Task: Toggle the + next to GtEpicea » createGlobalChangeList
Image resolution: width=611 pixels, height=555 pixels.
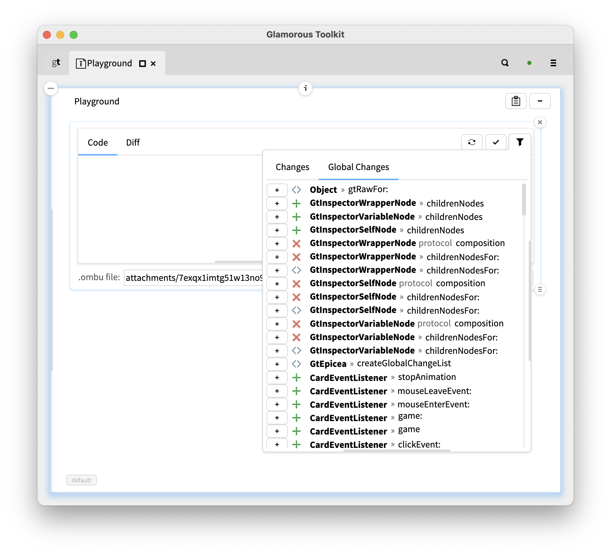Action: tap(277, 364)
